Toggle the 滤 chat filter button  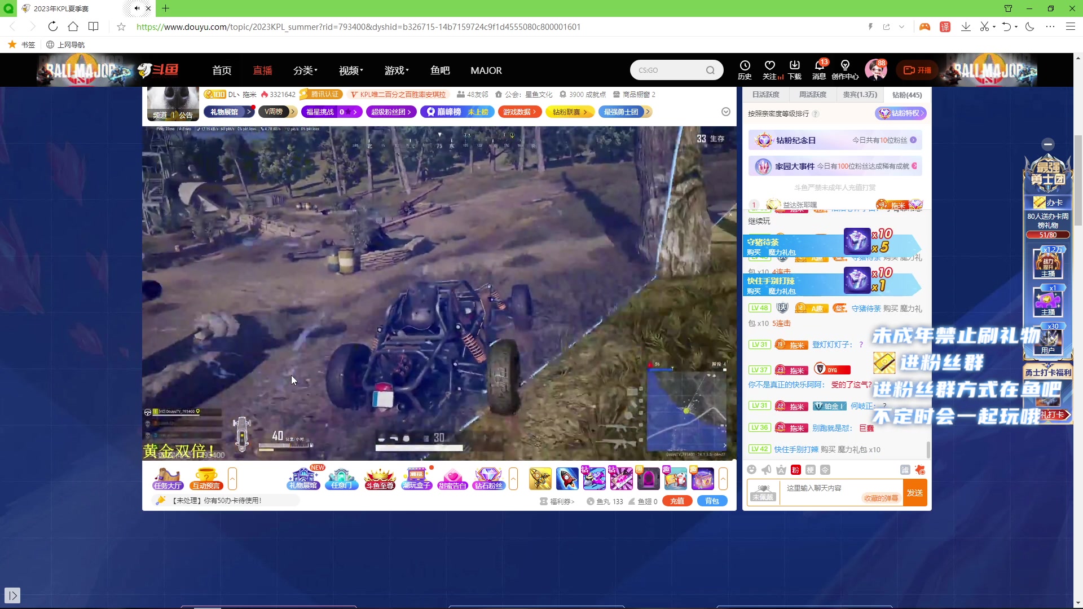coord(905,470)
